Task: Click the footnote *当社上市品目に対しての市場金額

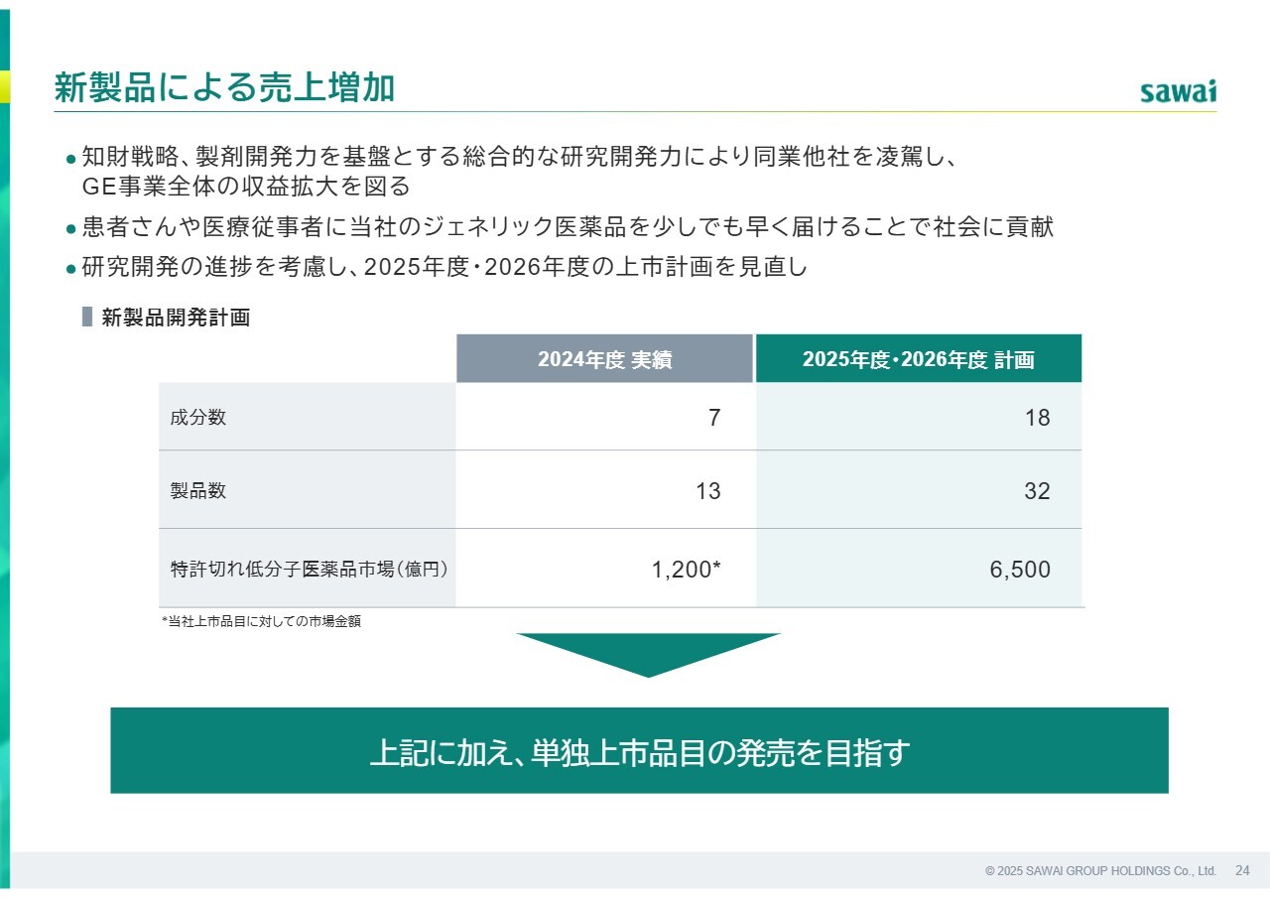Action: (262, 622)
